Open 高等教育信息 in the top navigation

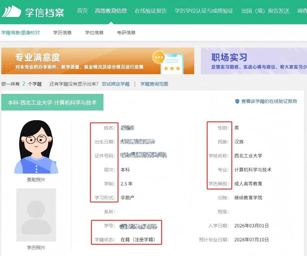click(111, 11)
